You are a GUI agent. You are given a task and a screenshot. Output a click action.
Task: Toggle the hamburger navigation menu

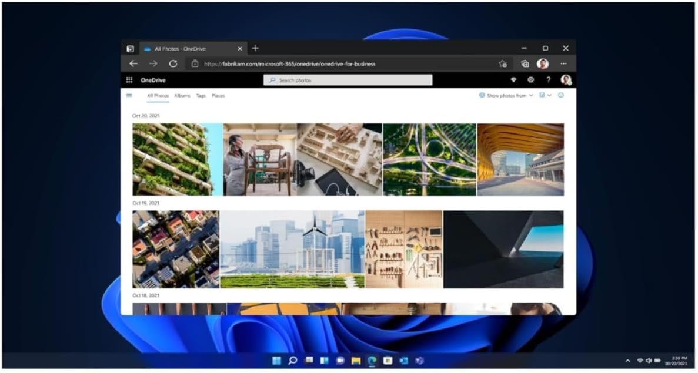[129, 95]
